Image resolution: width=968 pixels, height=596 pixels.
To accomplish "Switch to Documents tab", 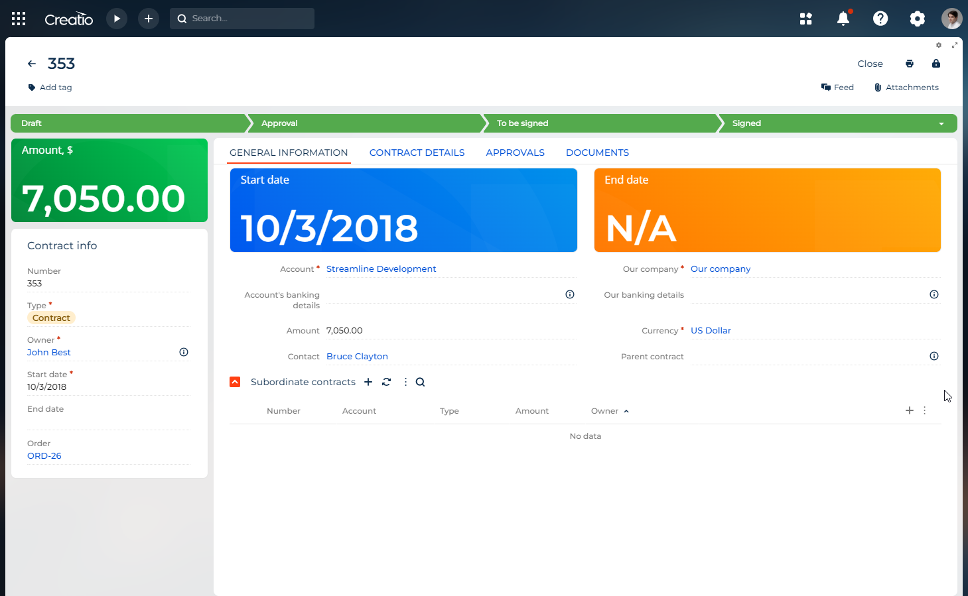I will 597,152.
